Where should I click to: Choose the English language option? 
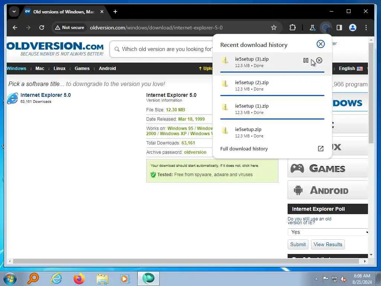pyautogui.click(x=350, y=69)
